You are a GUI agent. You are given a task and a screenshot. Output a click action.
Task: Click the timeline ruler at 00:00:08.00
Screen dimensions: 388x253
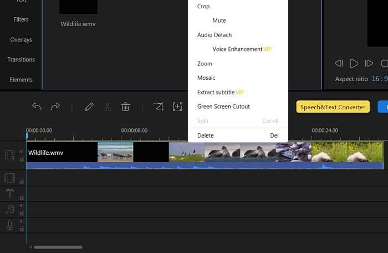coord(134,130)
